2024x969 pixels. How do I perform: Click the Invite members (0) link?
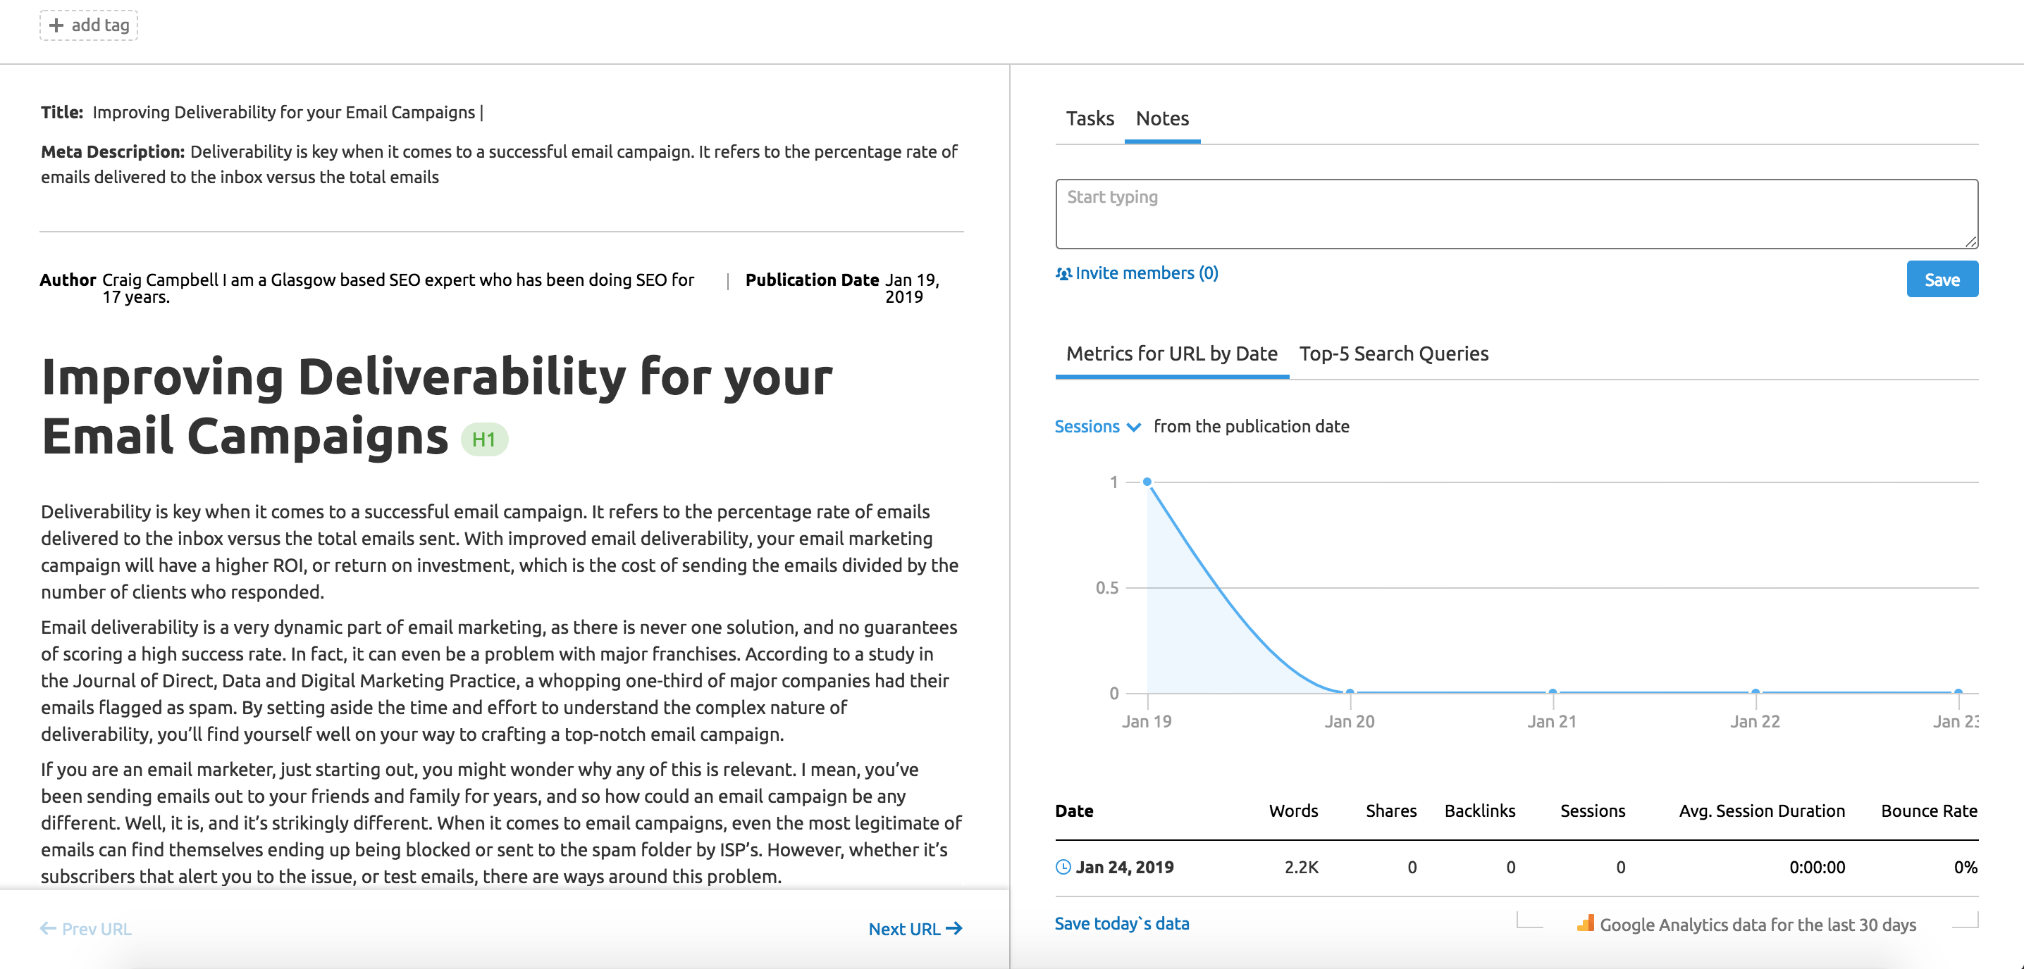pyautogui.click(x=1147, y=273)
